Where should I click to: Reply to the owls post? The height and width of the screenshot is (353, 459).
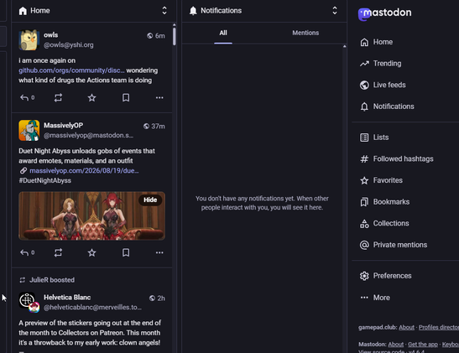[x=27, y=97]
